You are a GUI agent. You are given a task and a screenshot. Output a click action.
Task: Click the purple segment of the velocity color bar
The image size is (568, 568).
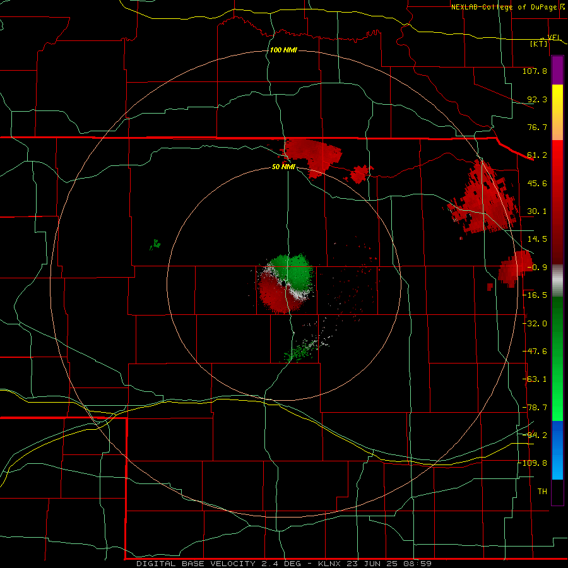click(x=557, y=71)
